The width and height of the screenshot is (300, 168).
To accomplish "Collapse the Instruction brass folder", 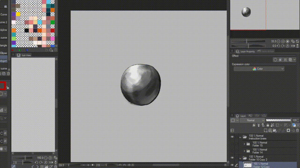I will point(240,137).
